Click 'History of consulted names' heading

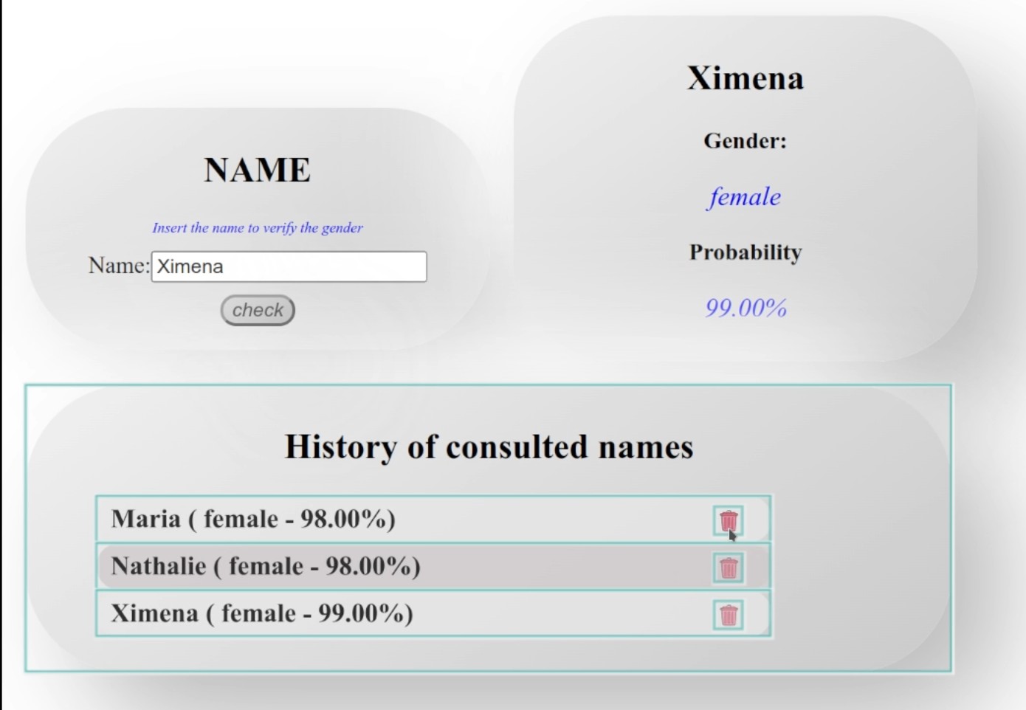tap(489, 447)
